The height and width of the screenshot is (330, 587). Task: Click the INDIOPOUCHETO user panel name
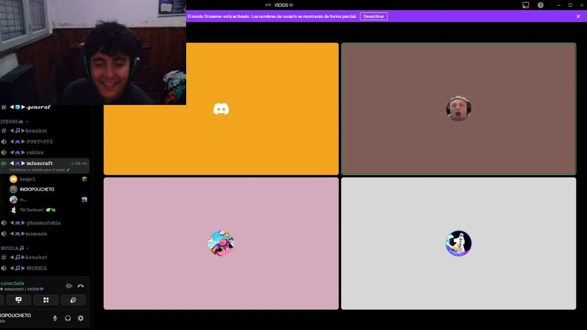click(x=16, y=315)
